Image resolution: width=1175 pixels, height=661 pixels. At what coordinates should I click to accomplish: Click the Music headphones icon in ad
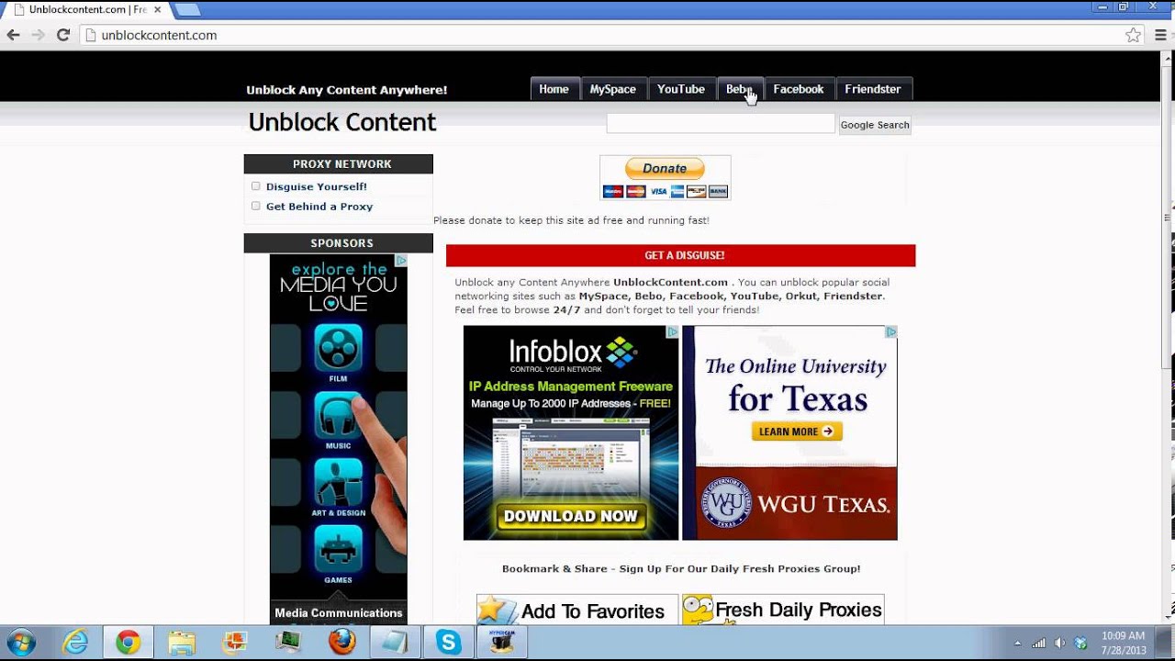pos(338,415)
